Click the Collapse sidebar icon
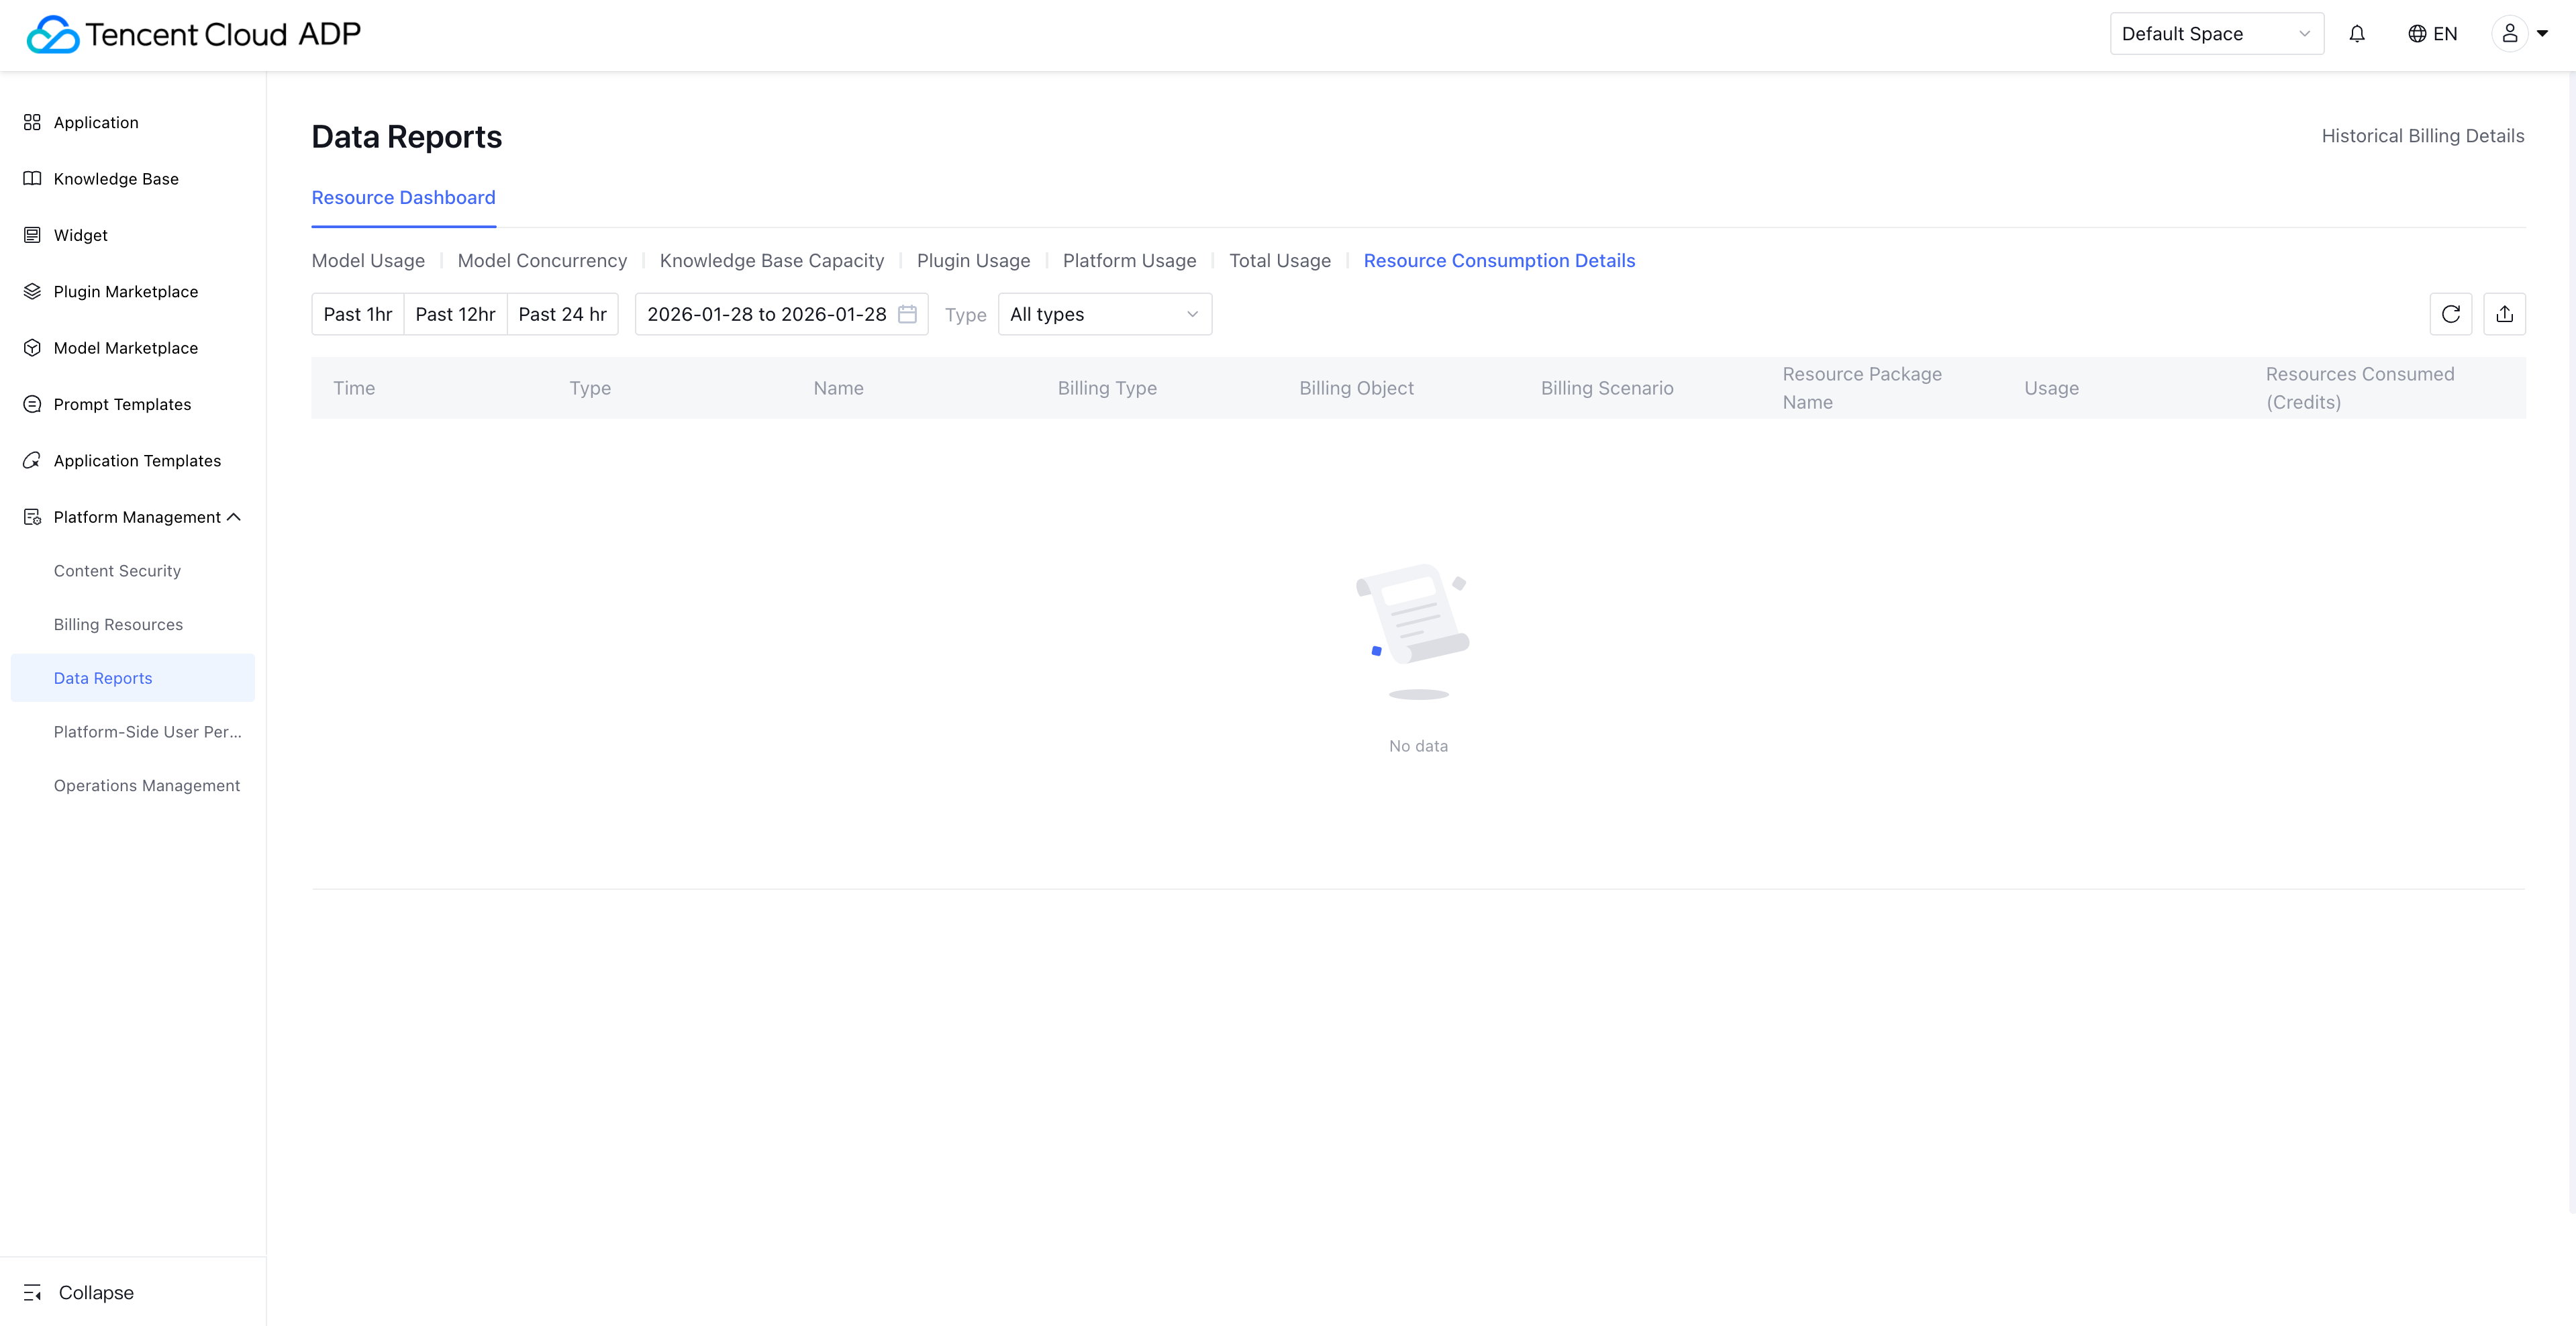The height and width of the screenshot is (1326, 2576). pos(33,1292)
